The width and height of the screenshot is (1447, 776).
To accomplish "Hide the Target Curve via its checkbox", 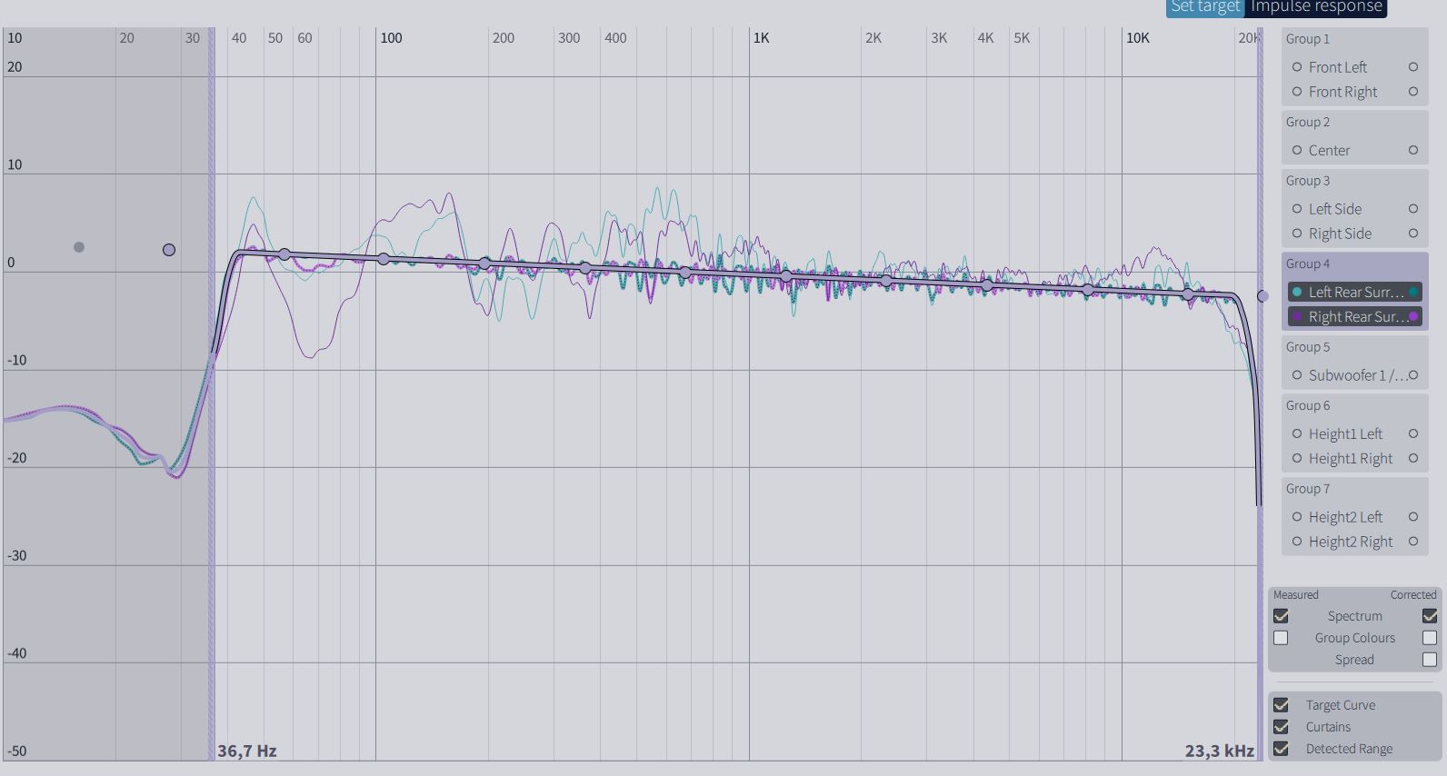I will coord(1281,705).
